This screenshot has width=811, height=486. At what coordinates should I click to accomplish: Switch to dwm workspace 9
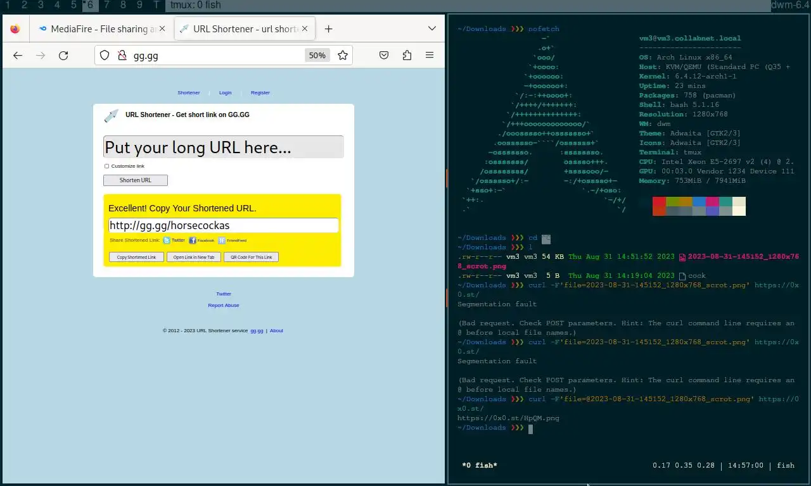click(139, 5)
